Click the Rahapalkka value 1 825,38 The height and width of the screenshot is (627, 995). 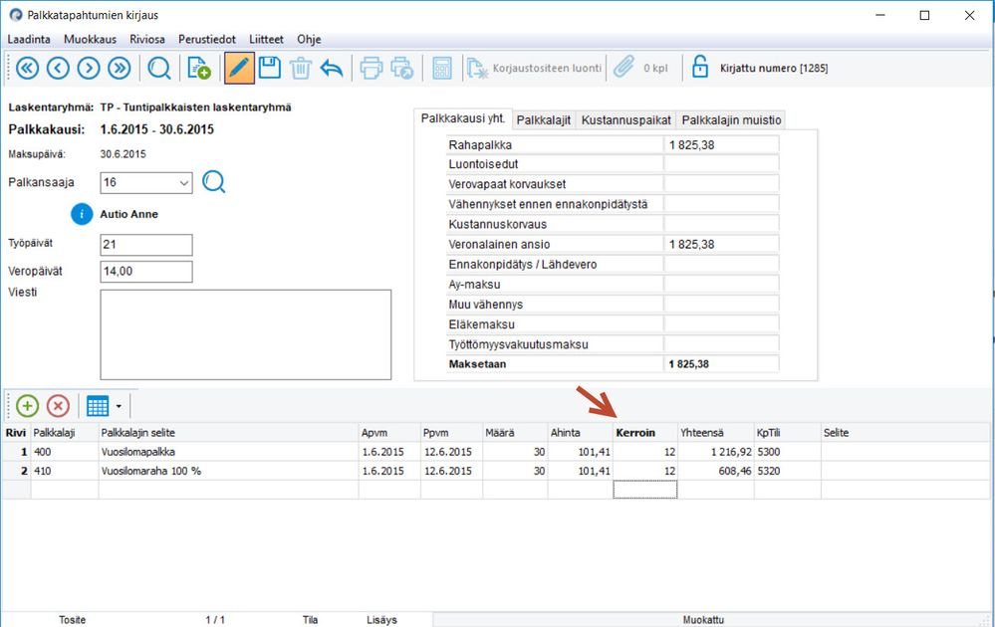click(721, 144)
